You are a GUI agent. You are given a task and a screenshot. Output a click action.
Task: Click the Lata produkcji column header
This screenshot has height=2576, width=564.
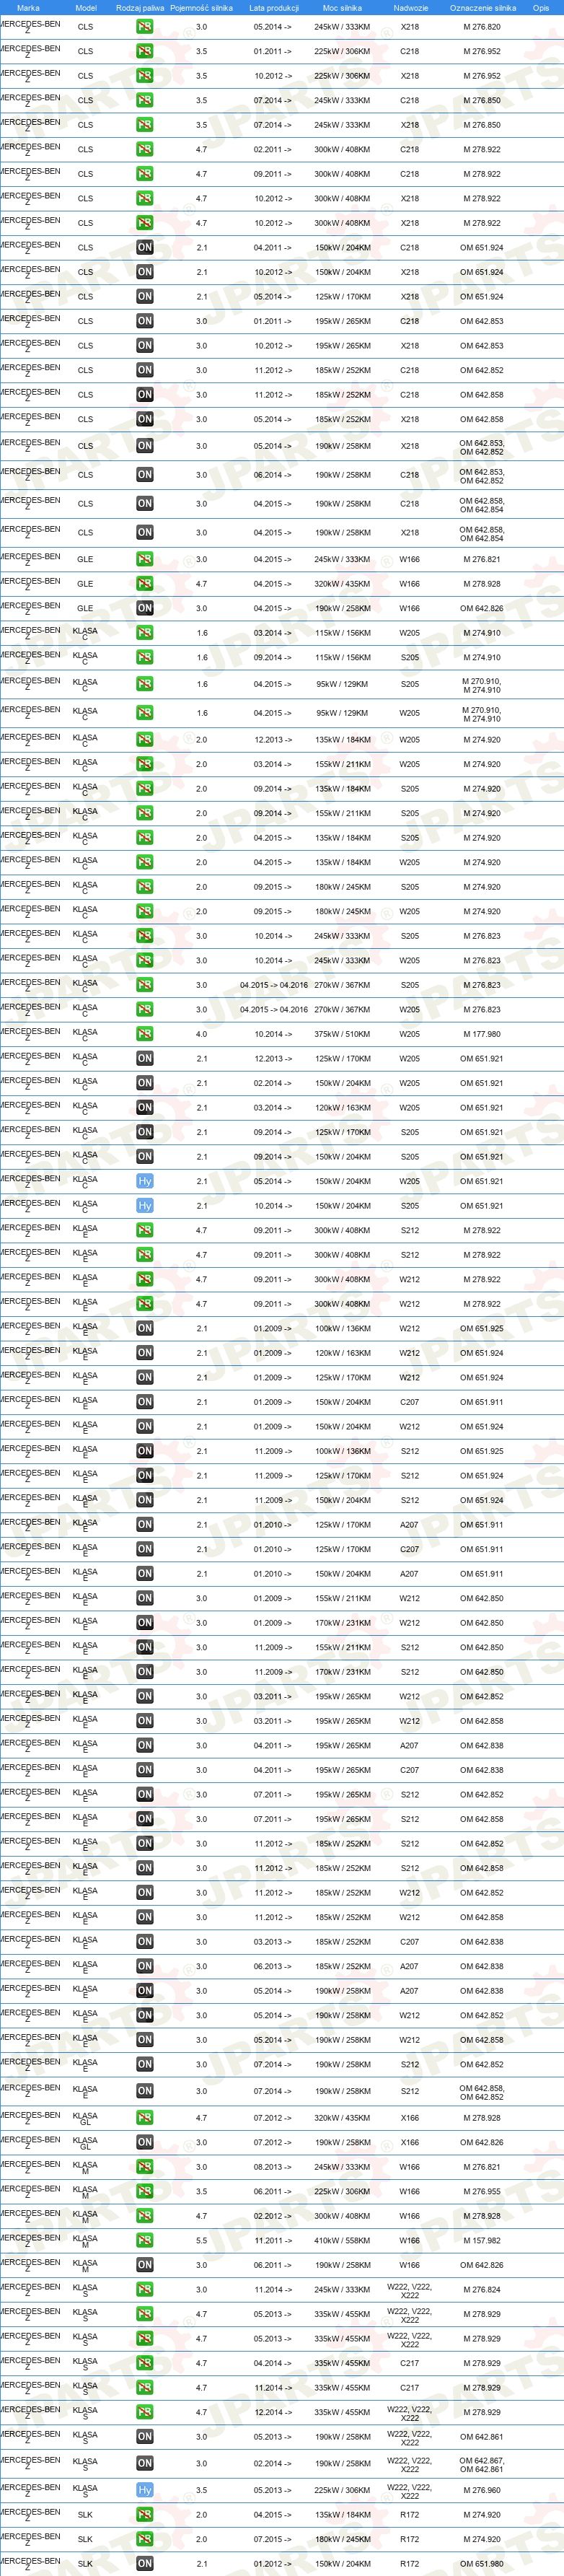(x=274, y=8)
